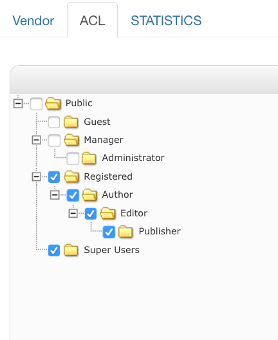Click the Editor folder icon

pos(107,213)
